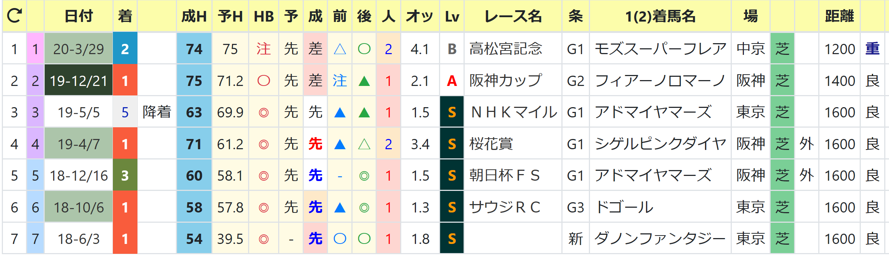Select the 19-12/21 date cell
The height and width of the screenshot is (256, 889).
pos(78,80)
